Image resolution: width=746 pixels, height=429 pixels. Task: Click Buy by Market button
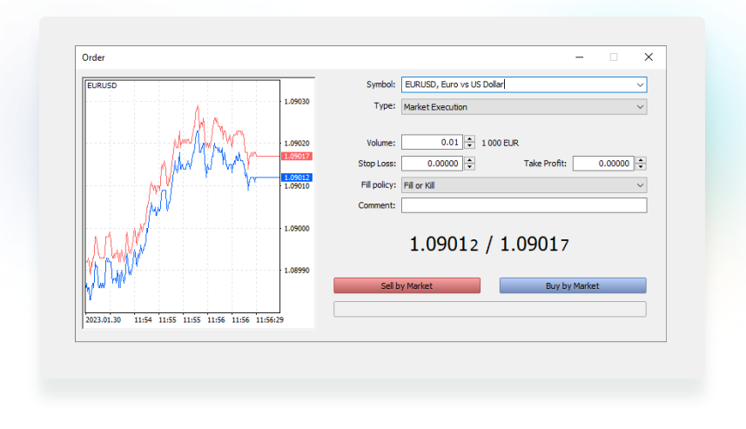[573, 285]
